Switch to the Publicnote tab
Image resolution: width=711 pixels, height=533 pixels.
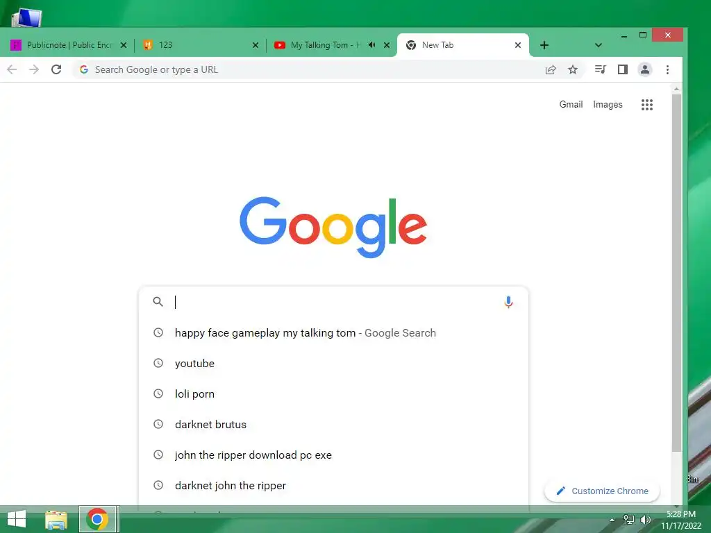[x=68, y=45]
